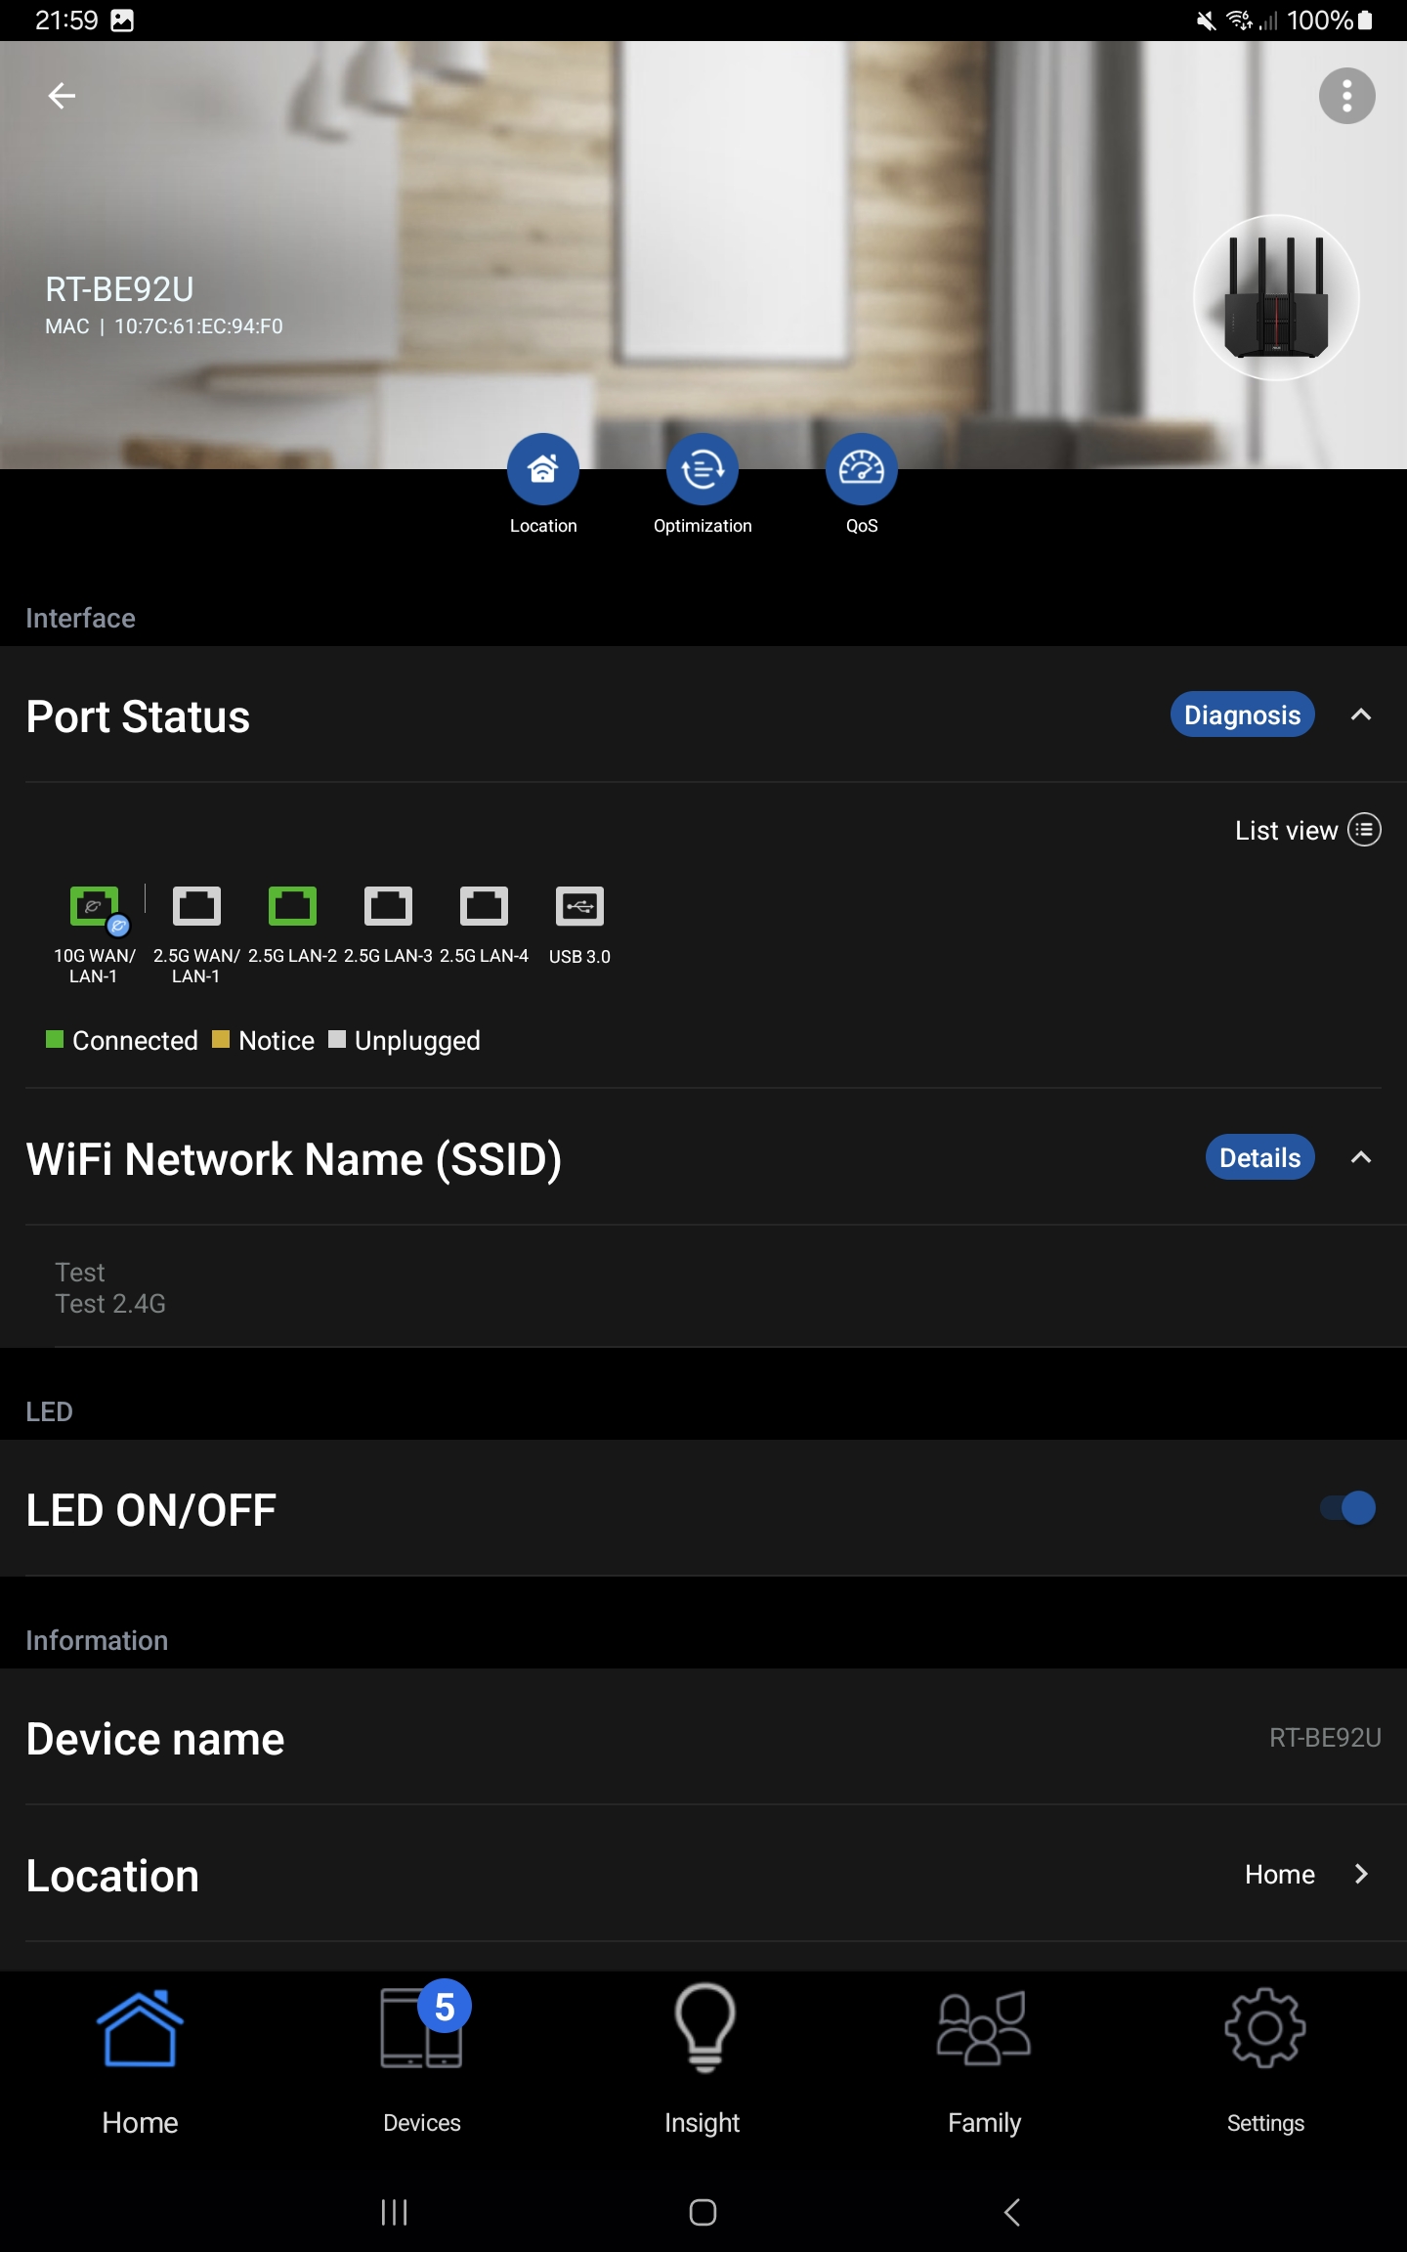The image size is (1407, 2252).
Task: Switch port status to List view
Action: click(1306, 830)
